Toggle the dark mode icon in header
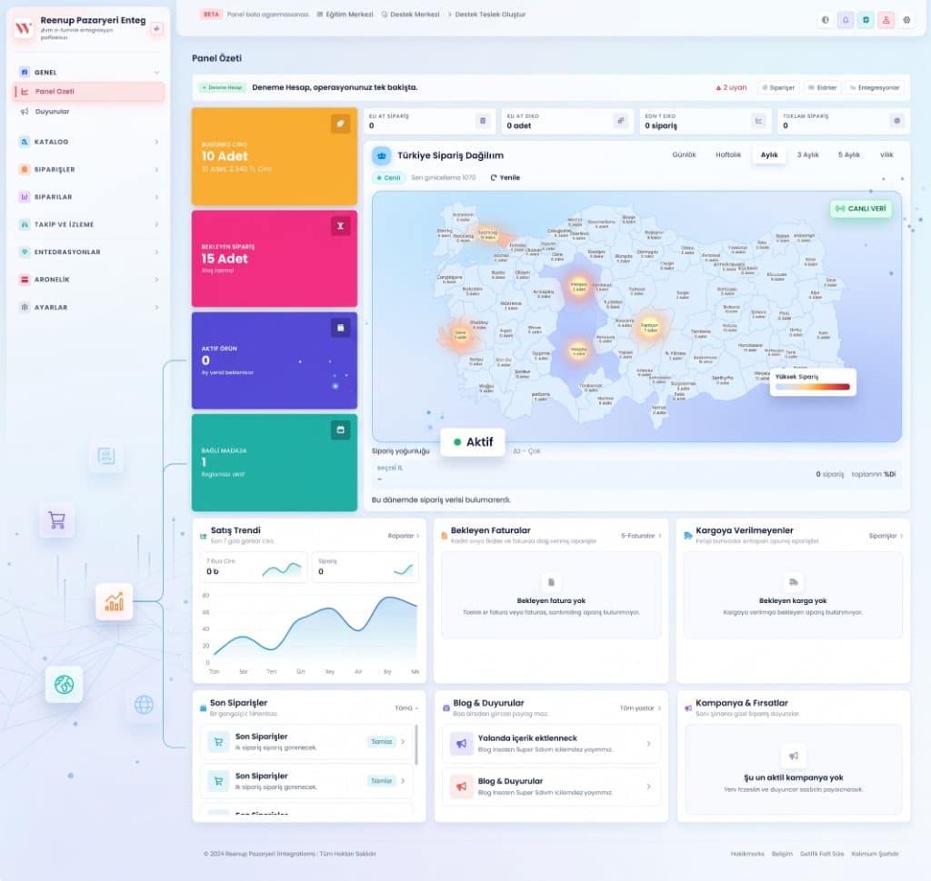 [826, 20]
